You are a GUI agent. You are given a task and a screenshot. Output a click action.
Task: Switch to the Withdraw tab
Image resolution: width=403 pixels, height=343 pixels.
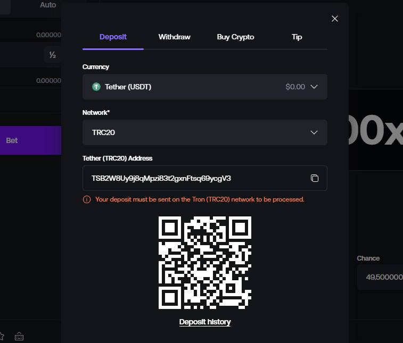[174, 37]
